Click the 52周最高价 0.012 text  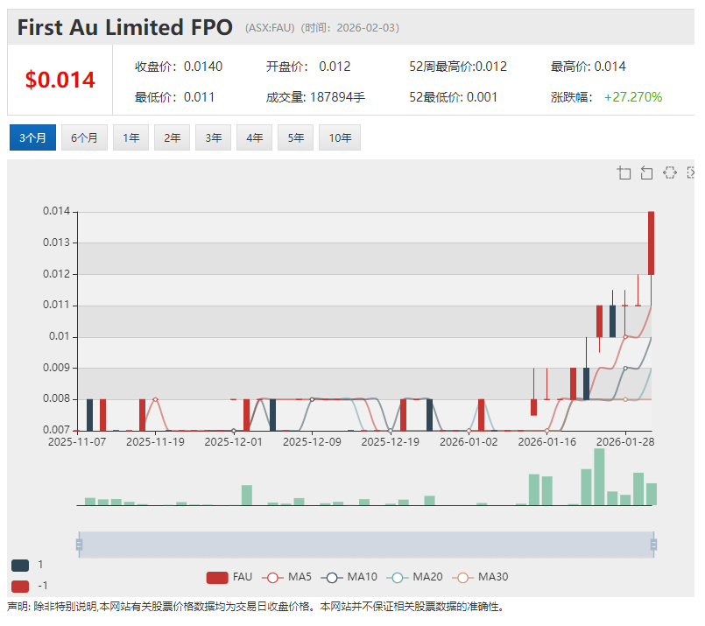click(458, 67)
